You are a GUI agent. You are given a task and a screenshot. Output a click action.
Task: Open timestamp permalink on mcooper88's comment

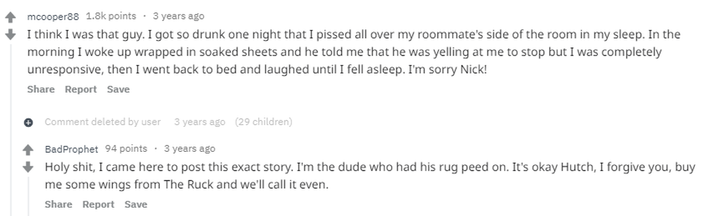pyautogui.click(x=178, y=16)
